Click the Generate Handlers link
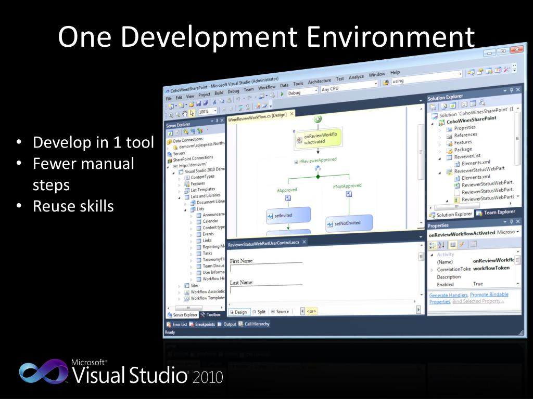533x399 pixels. pyautogui.click(x=448, y=295)
